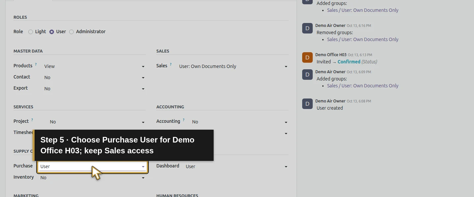Open the Products access dropdown
The width and height of the screenshot is (474, 197).
tap(94, 66)
